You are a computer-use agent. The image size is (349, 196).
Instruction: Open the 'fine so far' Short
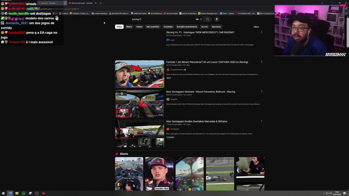(129, 174)
